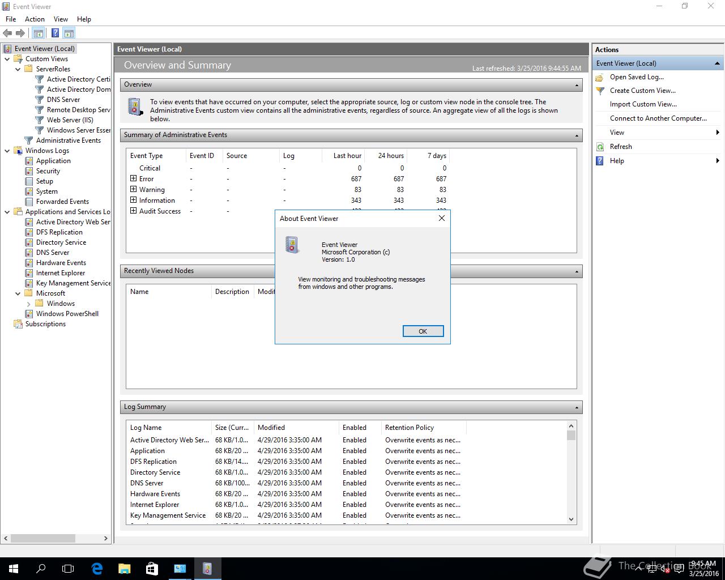Viewport: 725px width, 580px height.
Task: Click the Forward arrow in the toolbar
Action: click(20, 33)
